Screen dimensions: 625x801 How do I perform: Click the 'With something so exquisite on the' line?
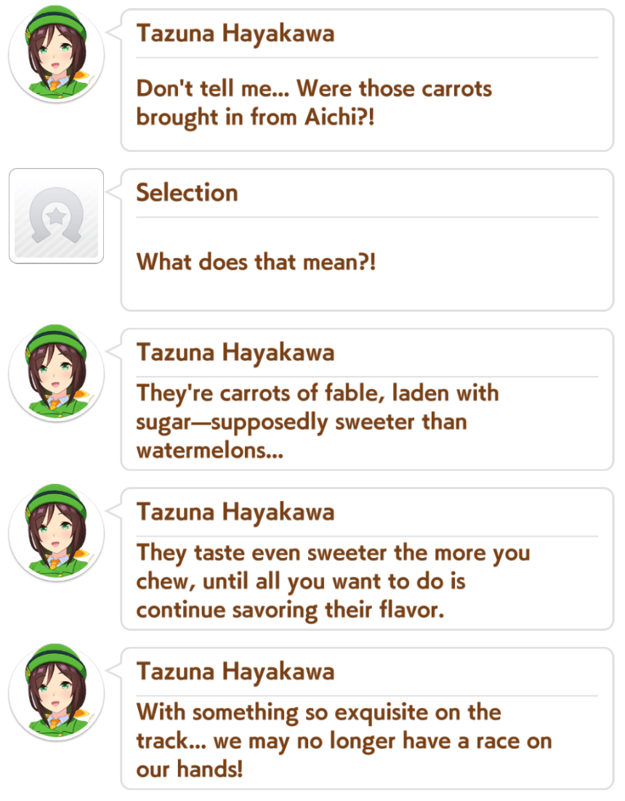tap(319, 713)
